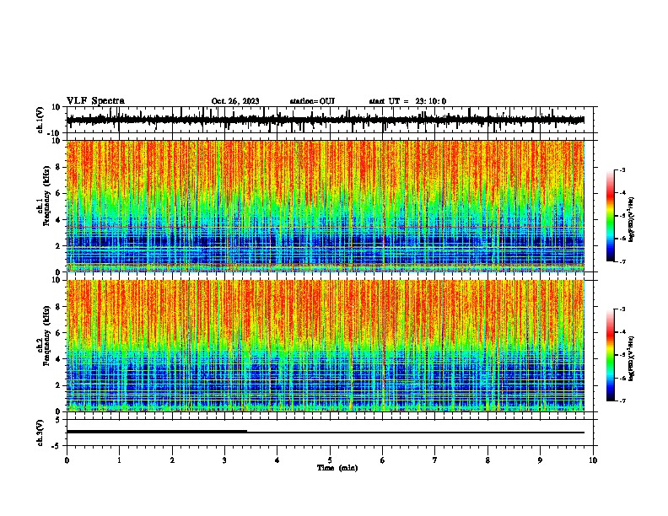Click the "-7" label on ch.2 color bar
Image resolution: width=668 pixels, height=516 pixels.
click(622, 400)
